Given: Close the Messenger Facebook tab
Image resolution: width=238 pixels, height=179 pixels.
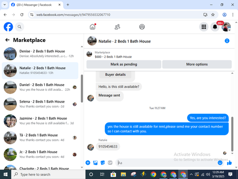Looking at the screenshot, I should pyautogui.click(x=59, y=5).
